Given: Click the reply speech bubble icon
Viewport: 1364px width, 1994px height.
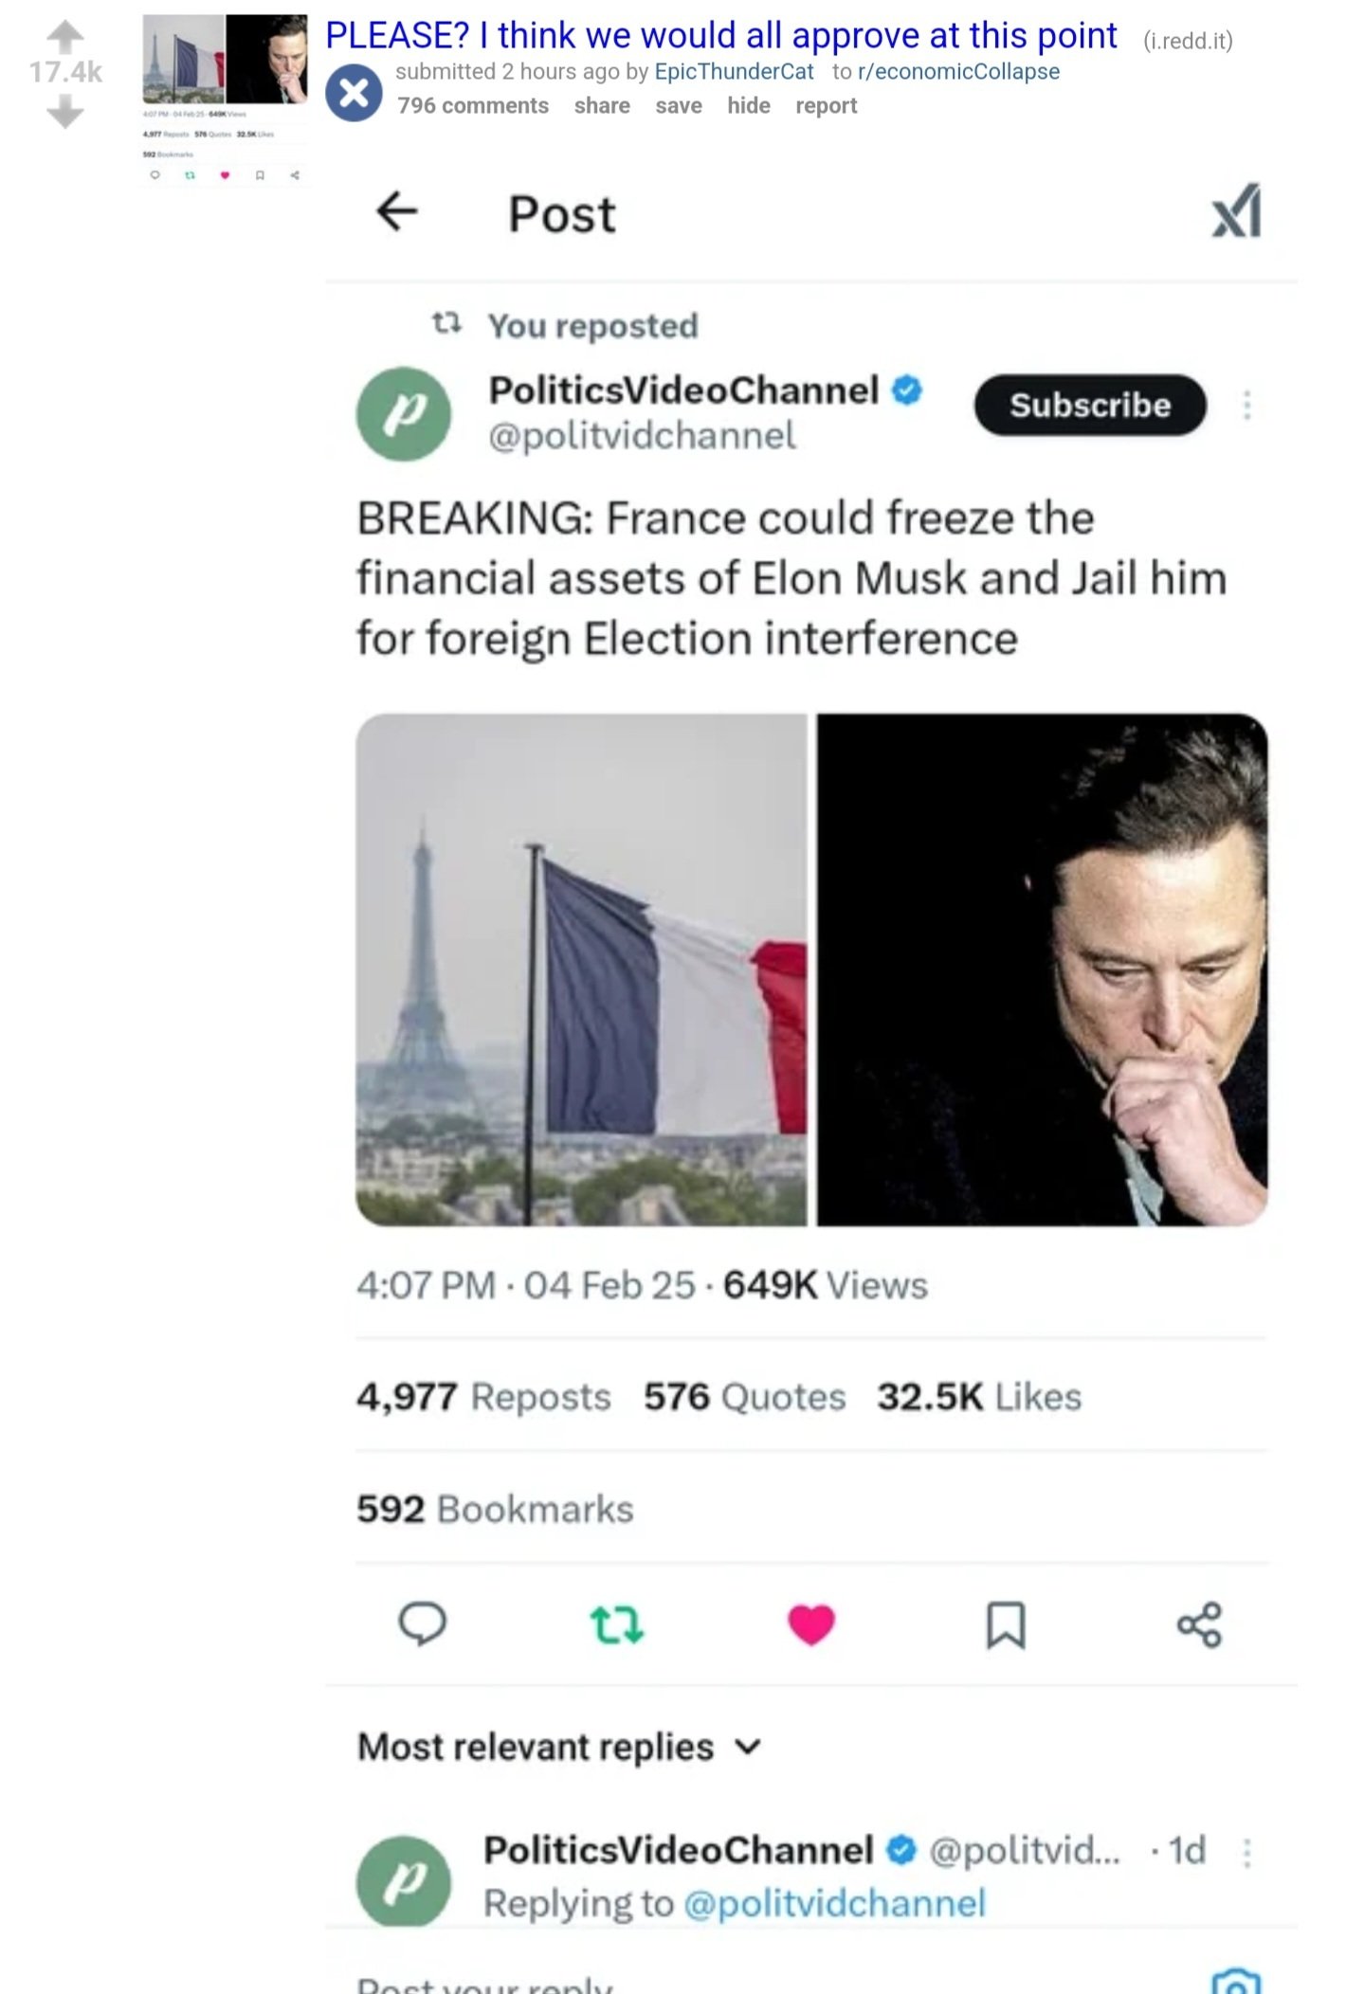Looking at the screenshot, I should tap(422, 1623).
